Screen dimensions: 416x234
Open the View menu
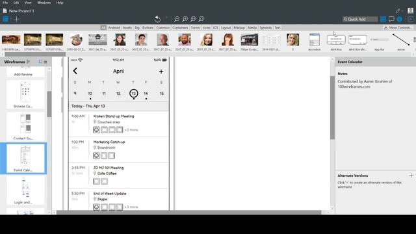pos(28,3)
